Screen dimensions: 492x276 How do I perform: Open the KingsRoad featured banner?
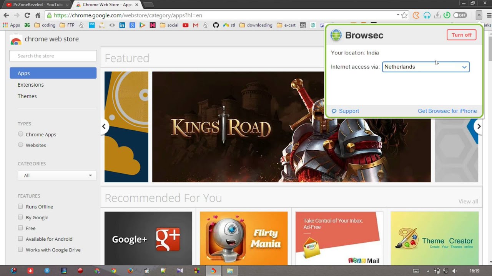tap(291, 127)
